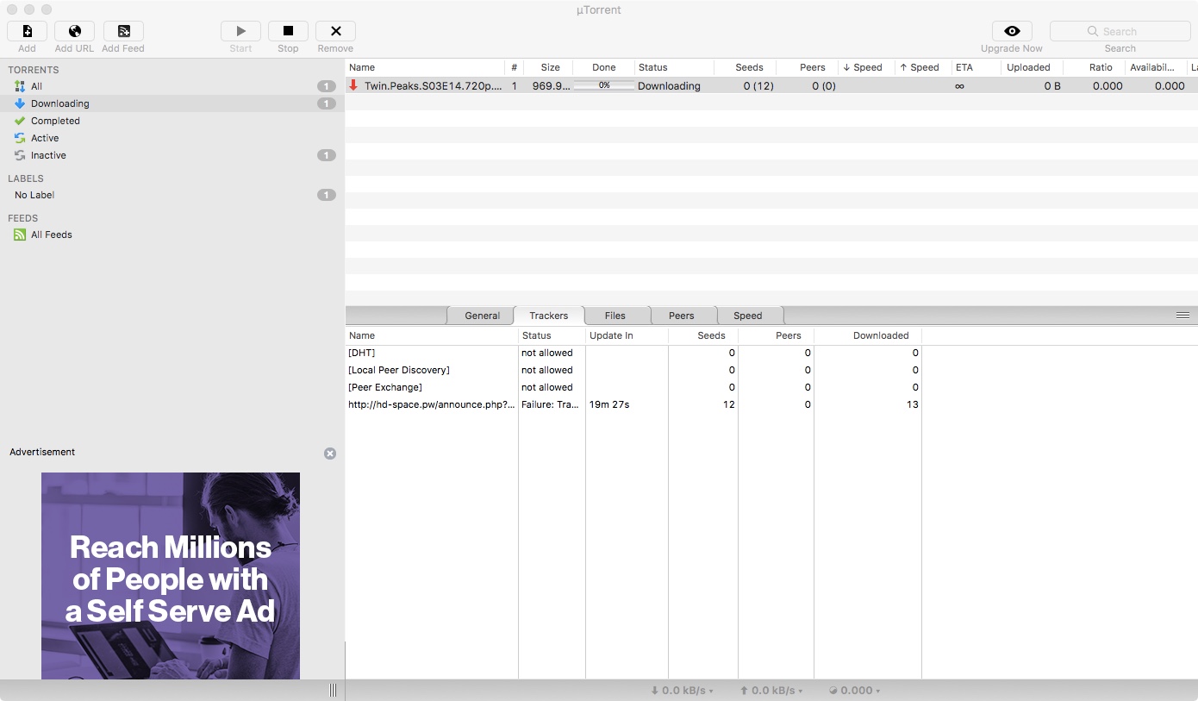Select the No Label item
1198x701 pixels.
tap(172, 195)
